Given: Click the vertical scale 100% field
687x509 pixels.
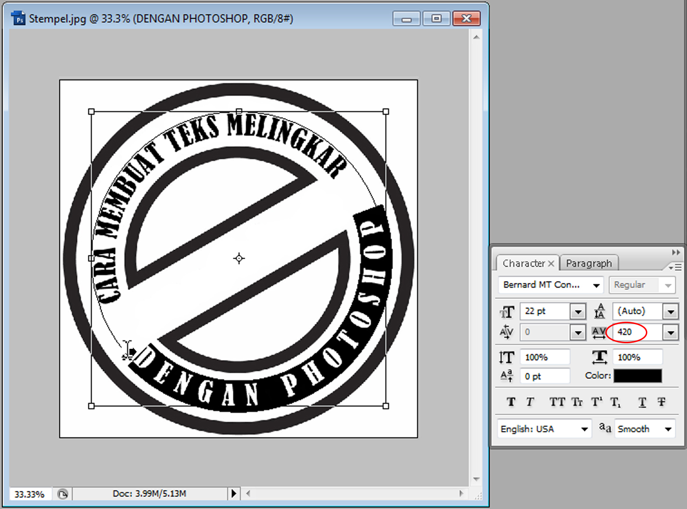Looking at the screenshot, I should pos(545,358).
